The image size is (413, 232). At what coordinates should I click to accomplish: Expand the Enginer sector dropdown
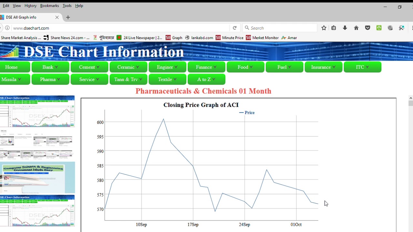click(167, 67)
